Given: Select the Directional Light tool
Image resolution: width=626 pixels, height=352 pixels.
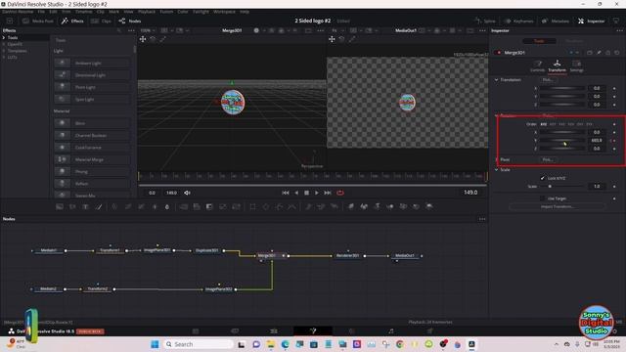Looking at the screenshot, I should (92, 75).
